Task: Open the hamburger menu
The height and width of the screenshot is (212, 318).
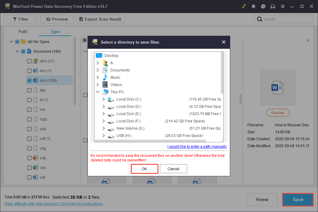Action: pyautogui.click(x=283, y=6)
